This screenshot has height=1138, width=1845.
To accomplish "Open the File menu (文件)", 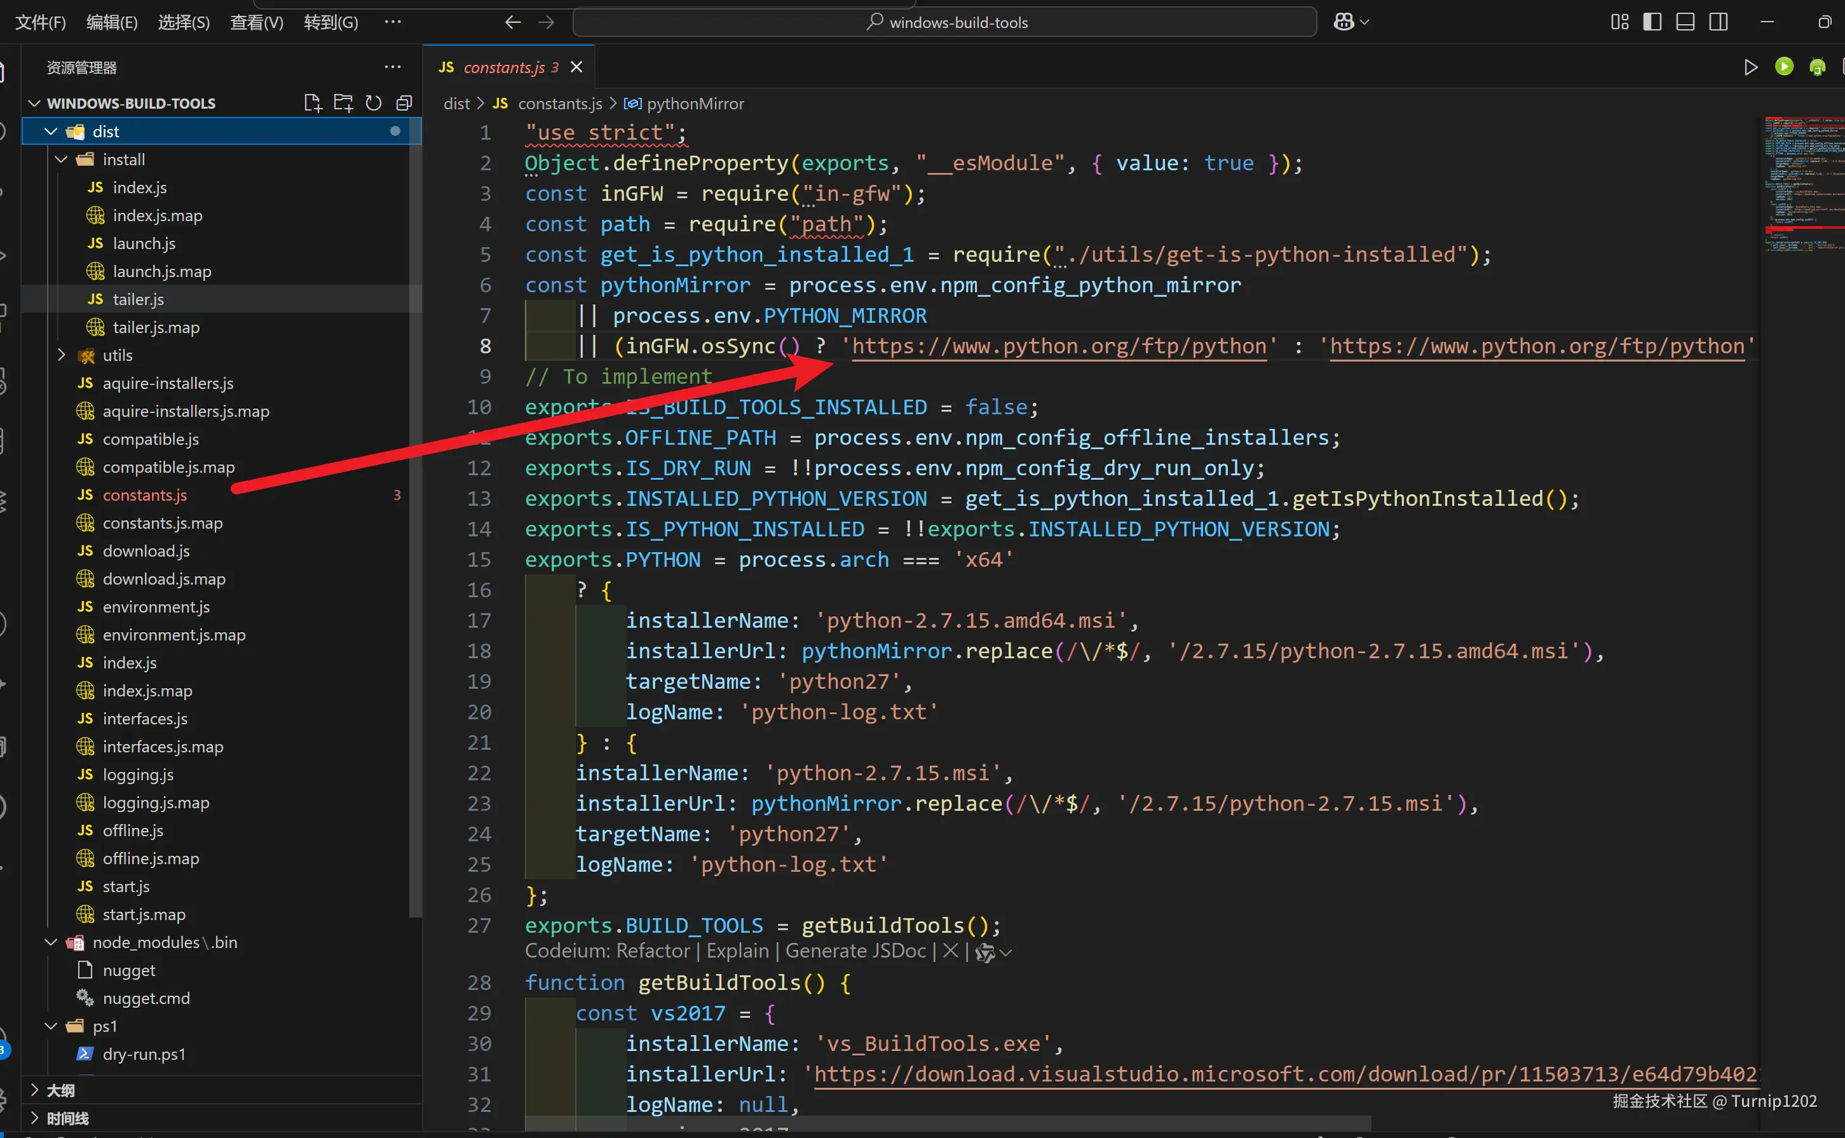I will tap(41, 23).
